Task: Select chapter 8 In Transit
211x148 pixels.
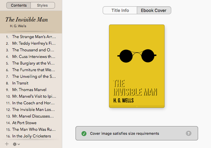Action: 31,83
